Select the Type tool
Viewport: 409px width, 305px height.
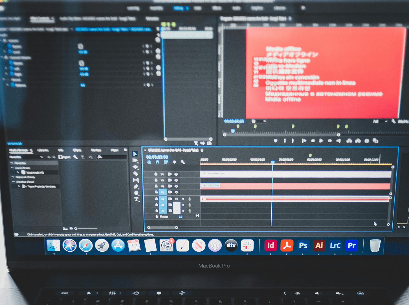(x=136, y=199)
